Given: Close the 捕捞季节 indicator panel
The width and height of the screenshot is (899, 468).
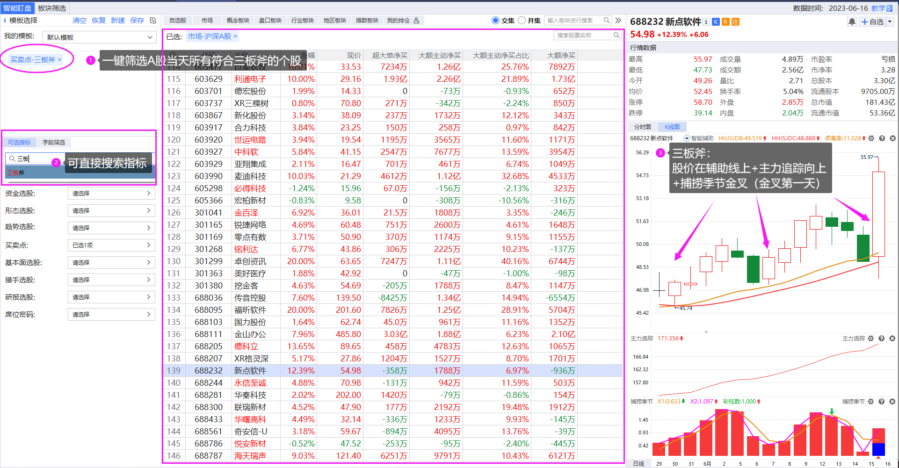Looking at the screenshot, I should 892,402.
